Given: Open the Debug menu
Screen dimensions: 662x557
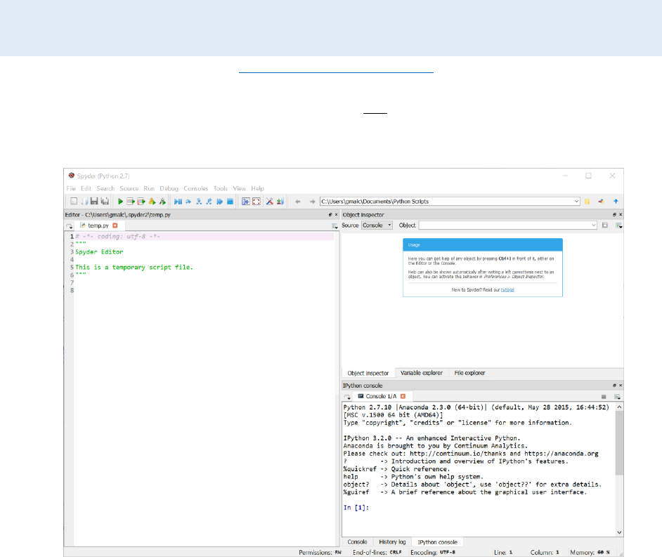Looking at the screenshot, I should coord(169,189).
